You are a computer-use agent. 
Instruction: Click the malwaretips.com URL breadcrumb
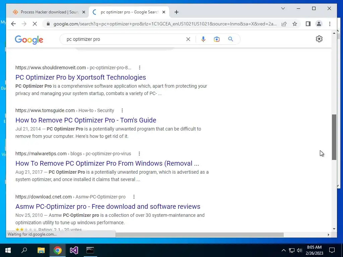pos(73,154)
